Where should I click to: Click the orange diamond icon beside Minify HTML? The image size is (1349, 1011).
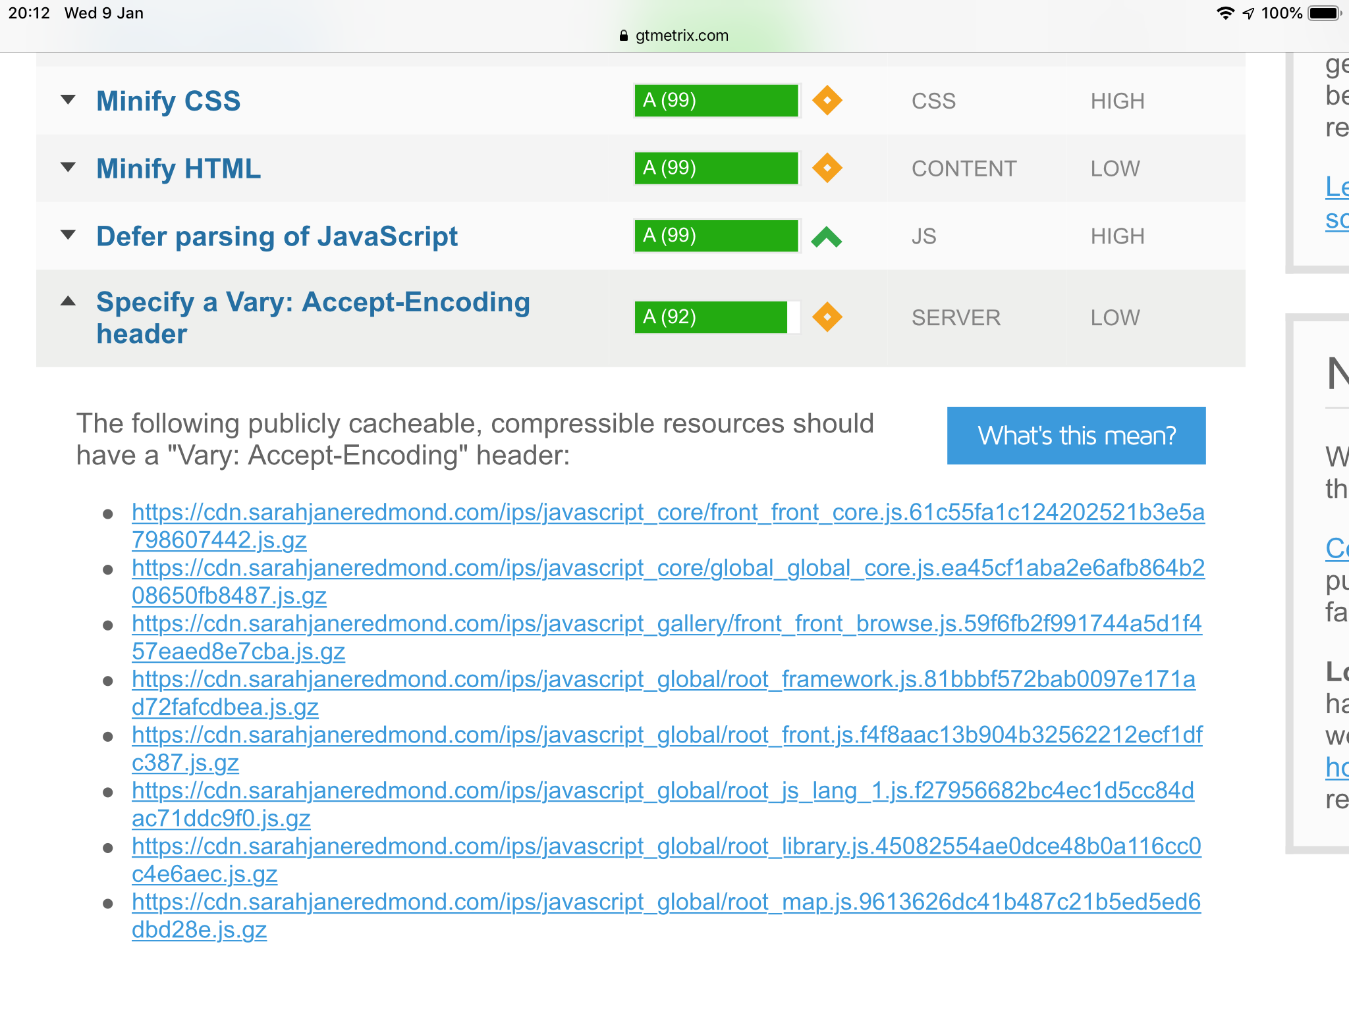[827, 168]
